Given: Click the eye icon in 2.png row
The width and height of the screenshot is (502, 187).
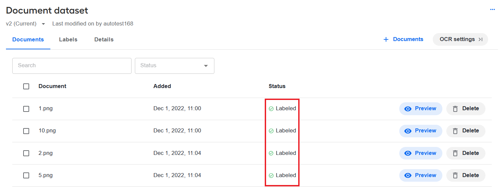Looking at the screenshot, I should point(408,153).
